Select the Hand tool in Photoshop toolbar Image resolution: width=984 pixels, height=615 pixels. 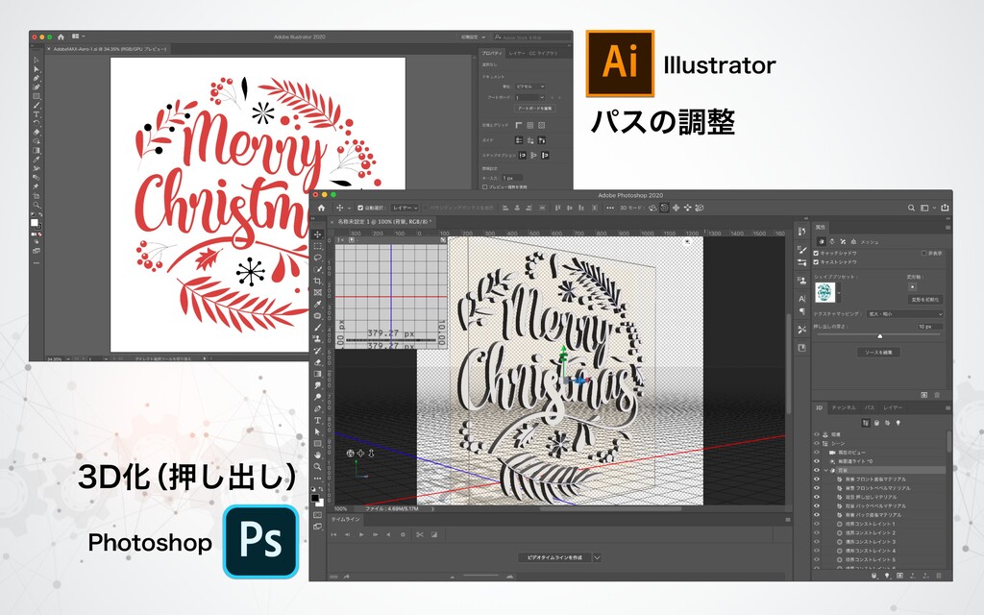(317, 455)
